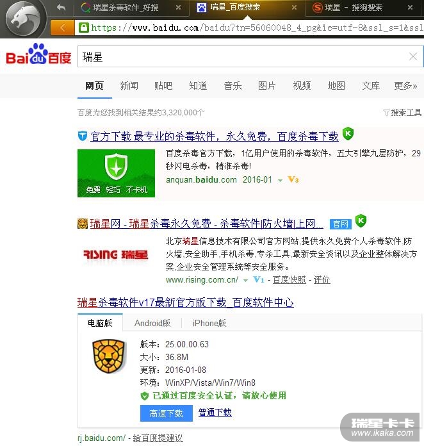Screen dimensions: 424x446
Task: Select the 电脑版 software tab
Action: (100, 323)
